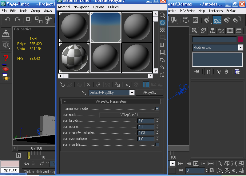Click the Pick Material eyedropper icon
The image size is (246, 176).
coord(84,93)
